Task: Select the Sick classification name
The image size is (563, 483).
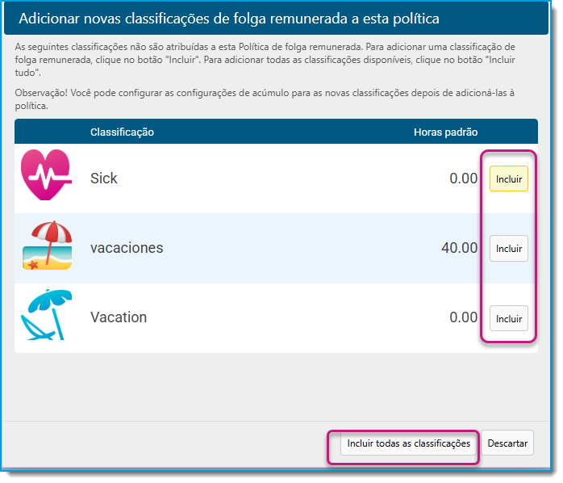Action: point(104,179)
